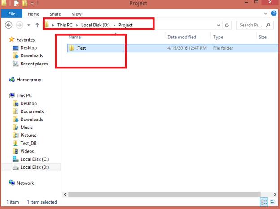The height and width of the screenshot is (209, 280).
Task: Click the Explorer window system folder icon
Action: (4, 3)
